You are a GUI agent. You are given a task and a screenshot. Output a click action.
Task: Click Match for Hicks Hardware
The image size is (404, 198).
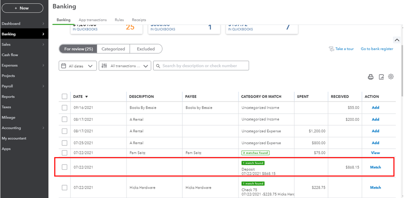point(375,188)
